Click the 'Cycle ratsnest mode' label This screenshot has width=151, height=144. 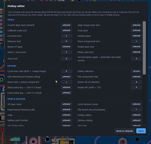point(88,104)
